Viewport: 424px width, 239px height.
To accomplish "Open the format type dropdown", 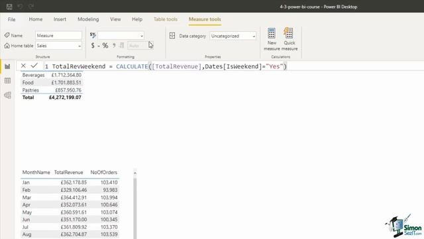I will pyautogui.click(x=121, y=35).
